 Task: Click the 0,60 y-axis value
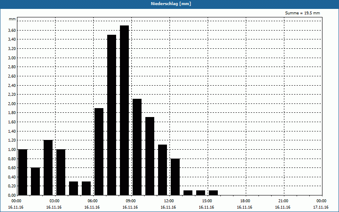point(12,168)
